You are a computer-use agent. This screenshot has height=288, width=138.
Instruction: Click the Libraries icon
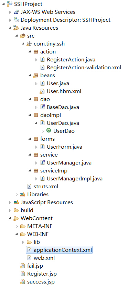pyautogui.click(x=23, y=194)
